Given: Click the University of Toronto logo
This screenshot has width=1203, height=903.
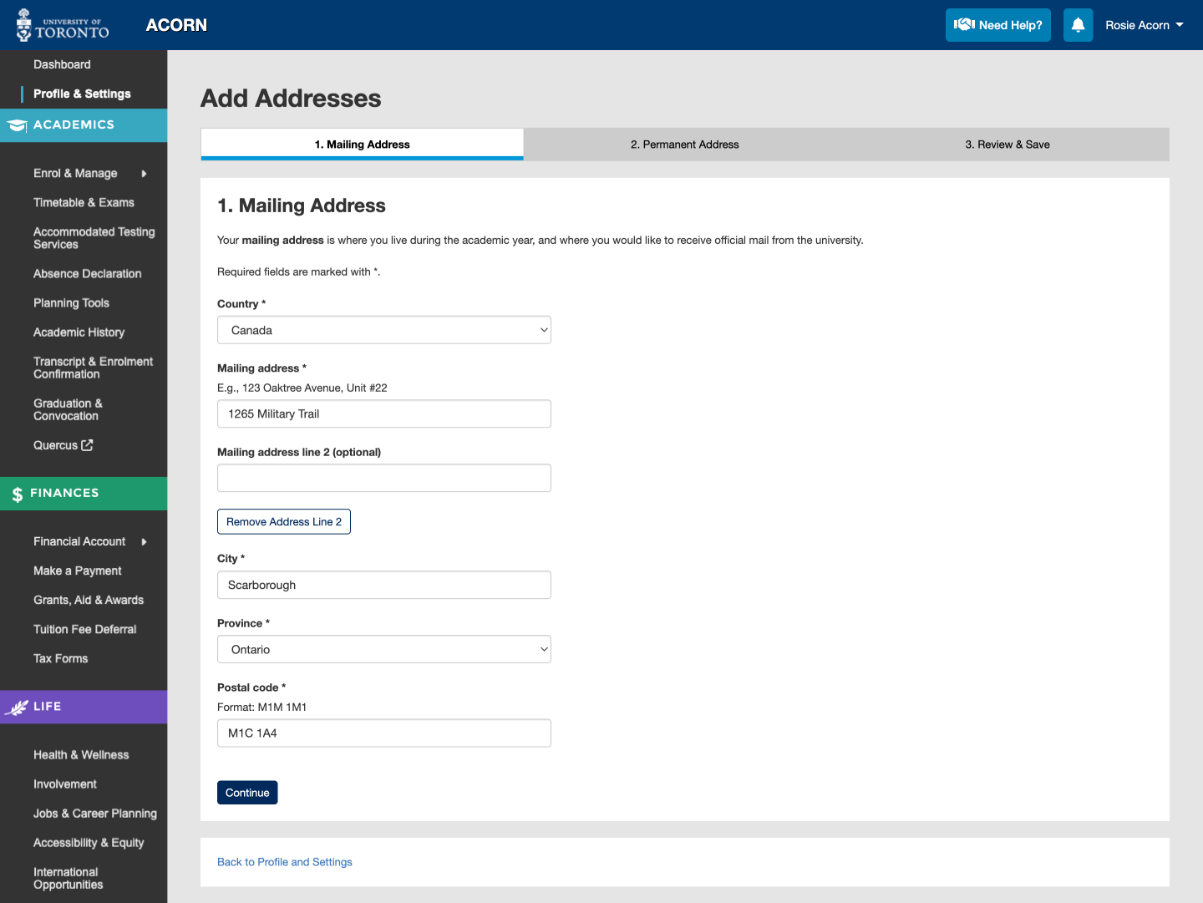Looking at the screenshot, I should (63, 25).
